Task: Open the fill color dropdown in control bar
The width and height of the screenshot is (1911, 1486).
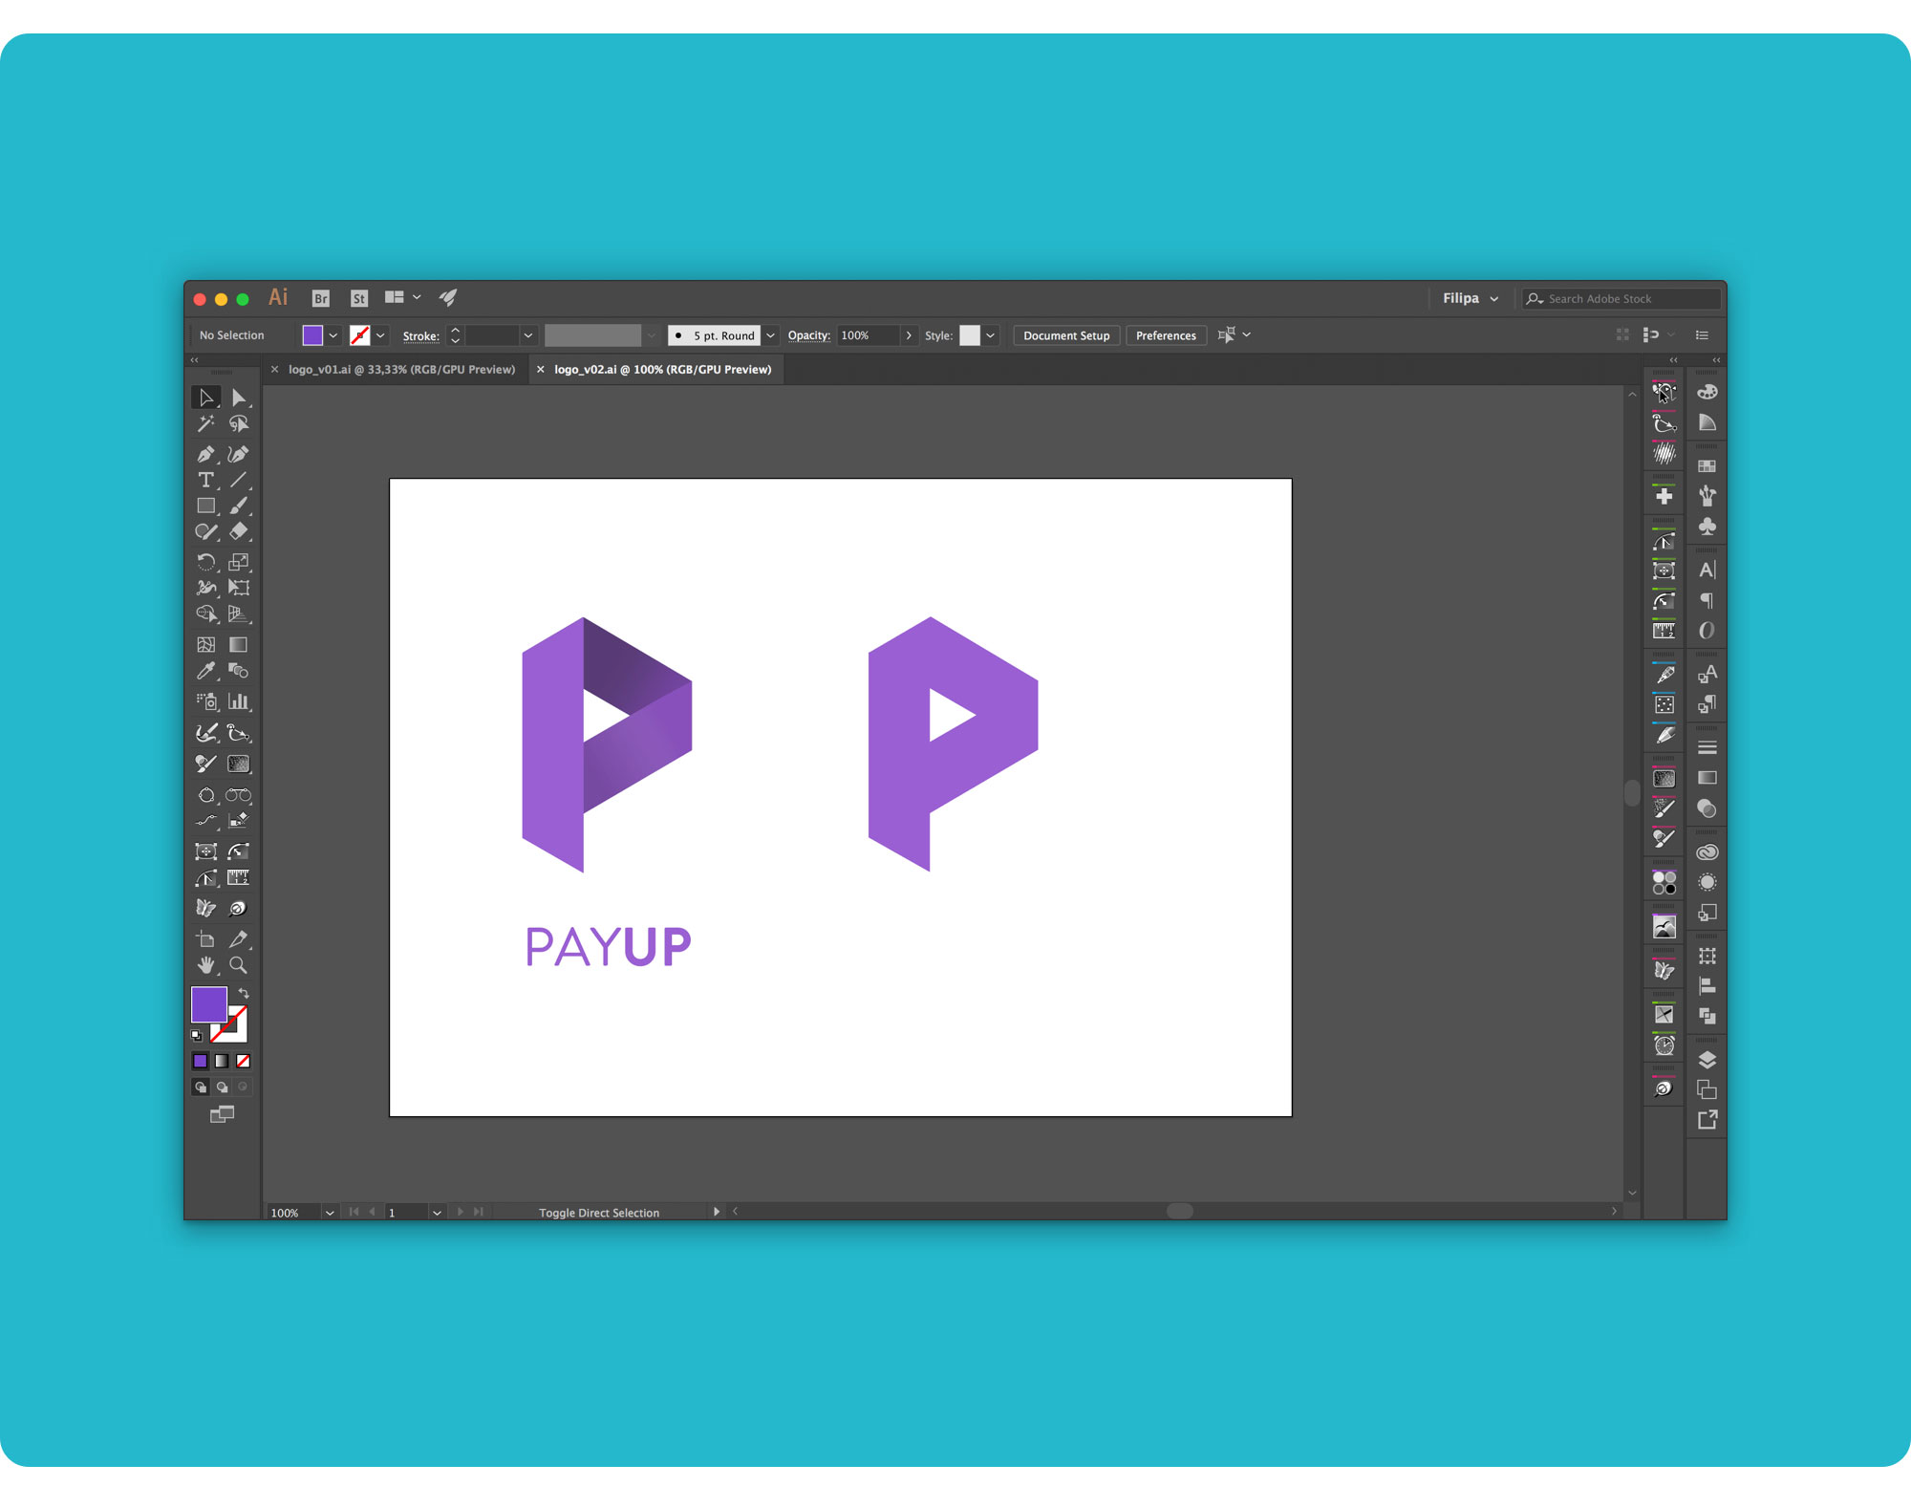Action: pyautogui.click(x=333, y=335)
